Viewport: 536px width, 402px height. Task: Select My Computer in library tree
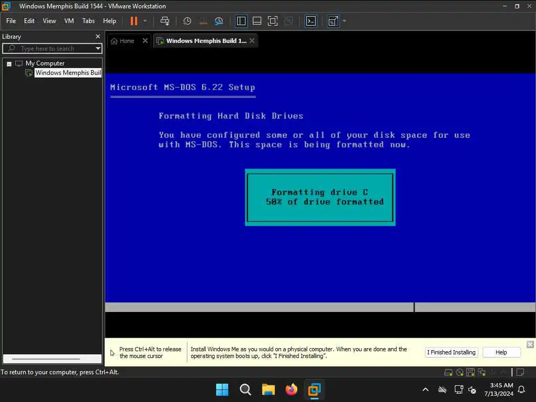coord(45,63)
